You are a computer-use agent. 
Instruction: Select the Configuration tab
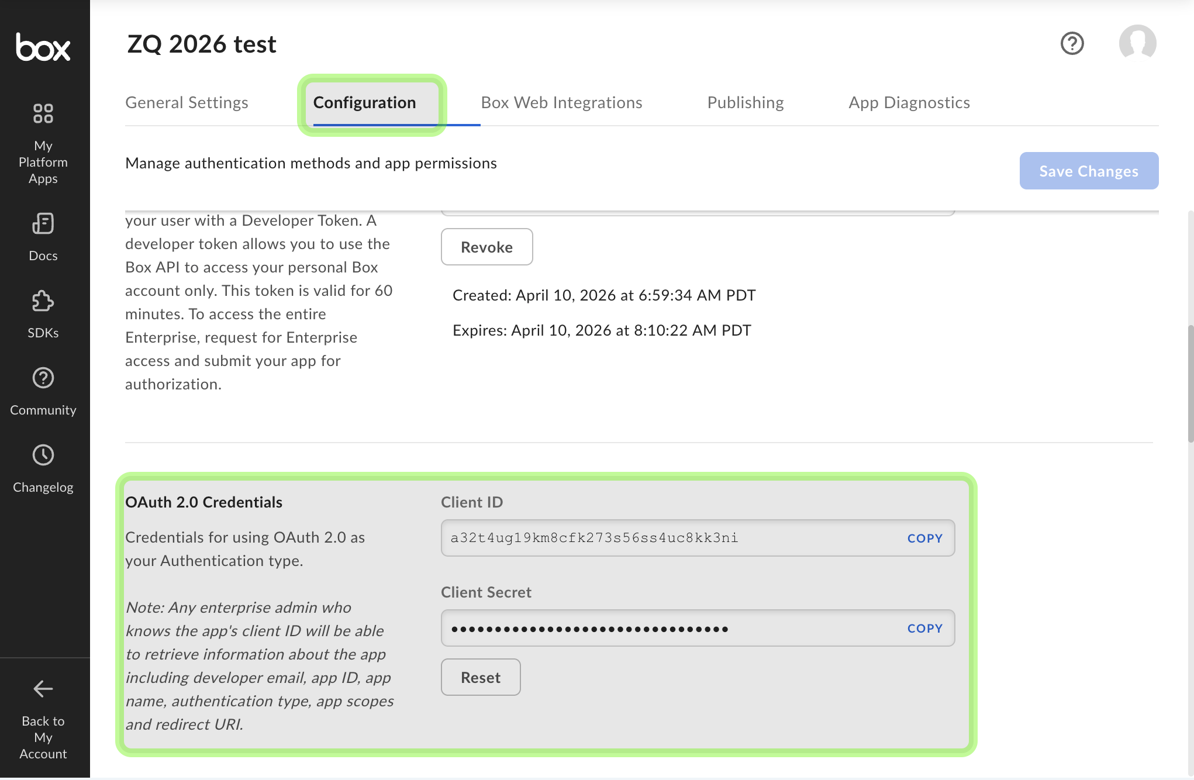tap(364, 103)
